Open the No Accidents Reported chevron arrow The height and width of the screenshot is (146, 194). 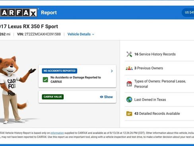[x=112, y=71]
